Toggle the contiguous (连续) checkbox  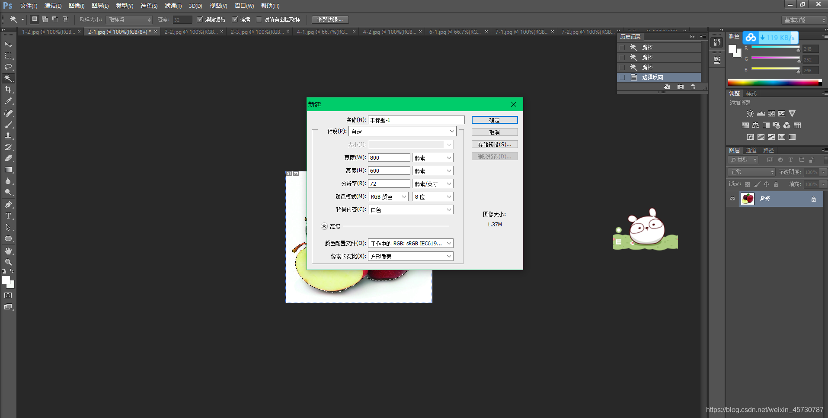(235, 19)
